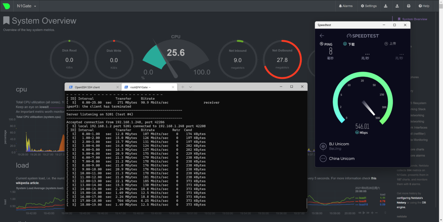443x222 pixels.
Task: Click resize handle of load chart
Action: click(x=385, y=213)
